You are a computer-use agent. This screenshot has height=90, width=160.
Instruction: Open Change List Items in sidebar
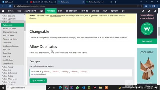click(10, 32)
